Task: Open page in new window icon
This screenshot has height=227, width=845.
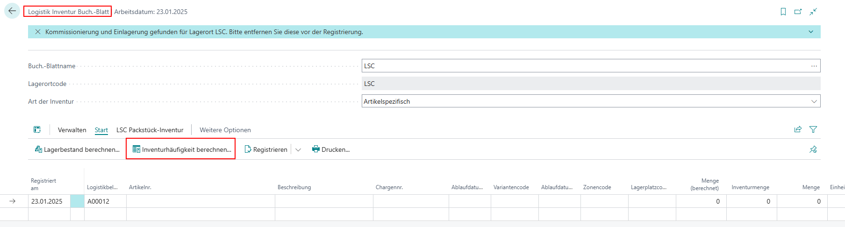Action: click(798, 12)
